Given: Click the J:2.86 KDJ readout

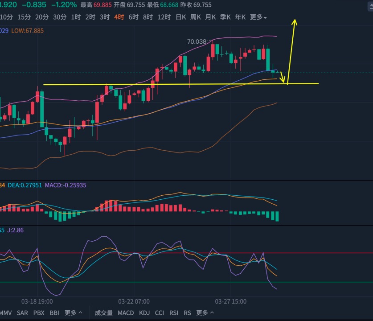Looking at the screenshot, I should pyautogui.click(x=16, y=230).
